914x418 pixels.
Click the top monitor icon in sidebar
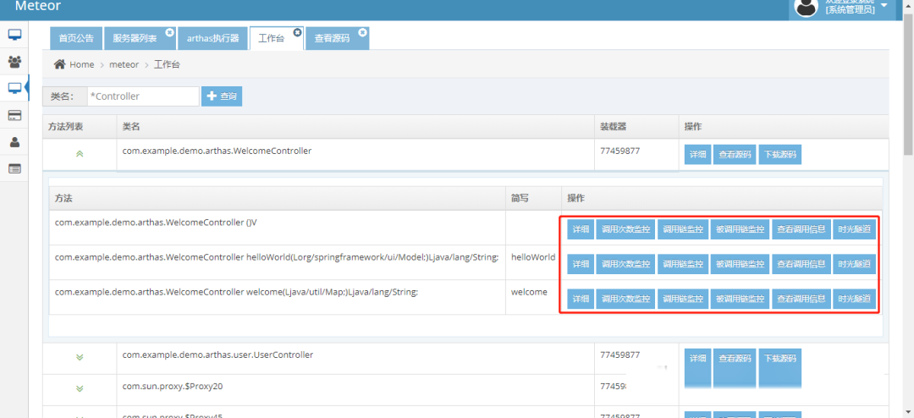(14, 35)
